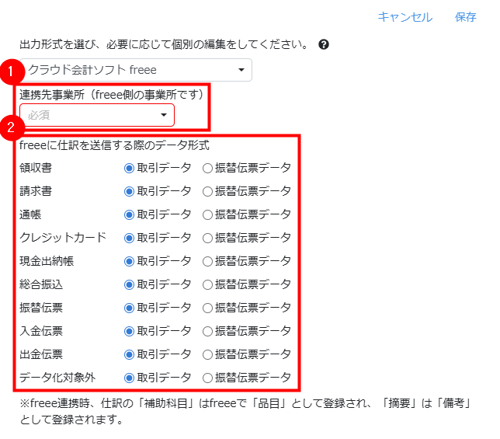Select 振替伝票データ for クレジットカード
Viewport: 500px width, 439px height.
click(207, 238)
